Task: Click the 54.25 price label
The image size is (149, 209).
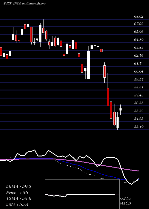Action: point(139,119)
